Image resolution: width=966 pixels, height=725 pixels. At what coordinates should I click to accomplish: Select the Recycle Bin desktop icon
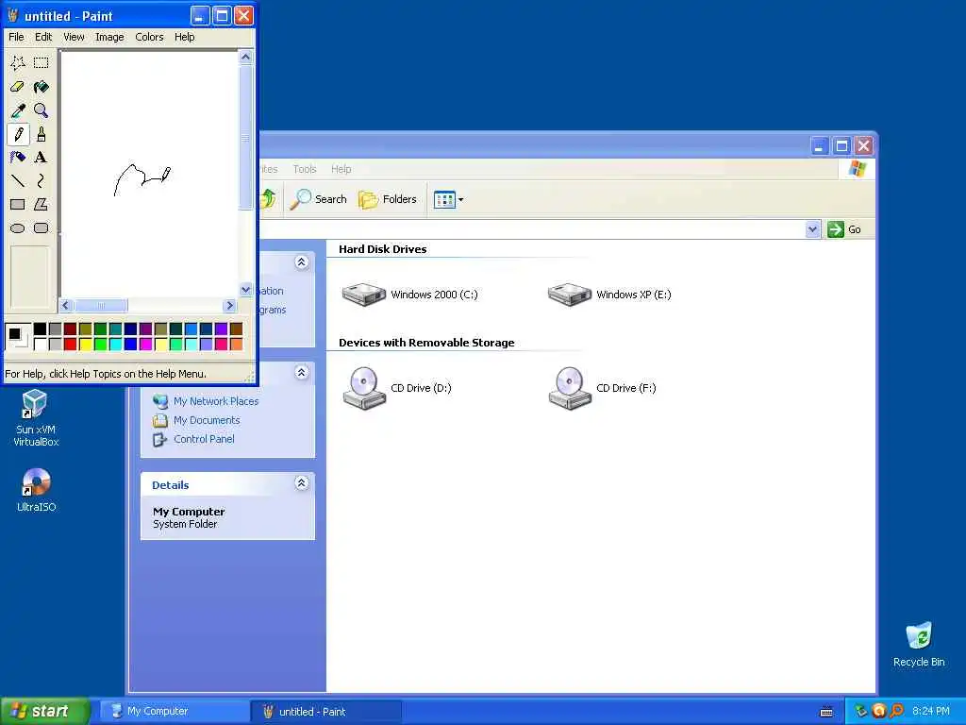pyautogui.click(x=919, y=645)
